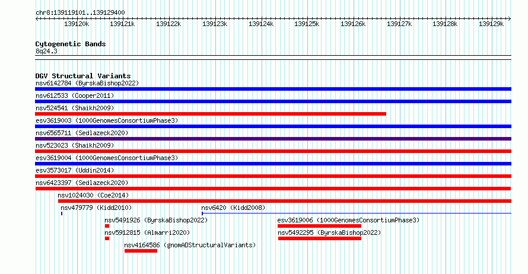This screenshot has width=528, height=274.
Task: Click the red bar under esv3573017
Action: click(x=273, y=176)
